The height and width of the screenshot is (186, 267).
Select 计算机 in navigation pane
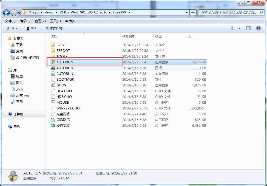18,114
